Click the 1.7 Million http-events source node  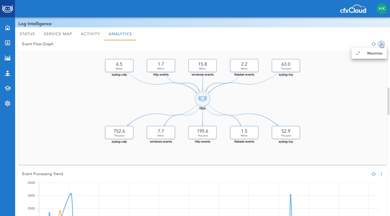coord(161,66)
